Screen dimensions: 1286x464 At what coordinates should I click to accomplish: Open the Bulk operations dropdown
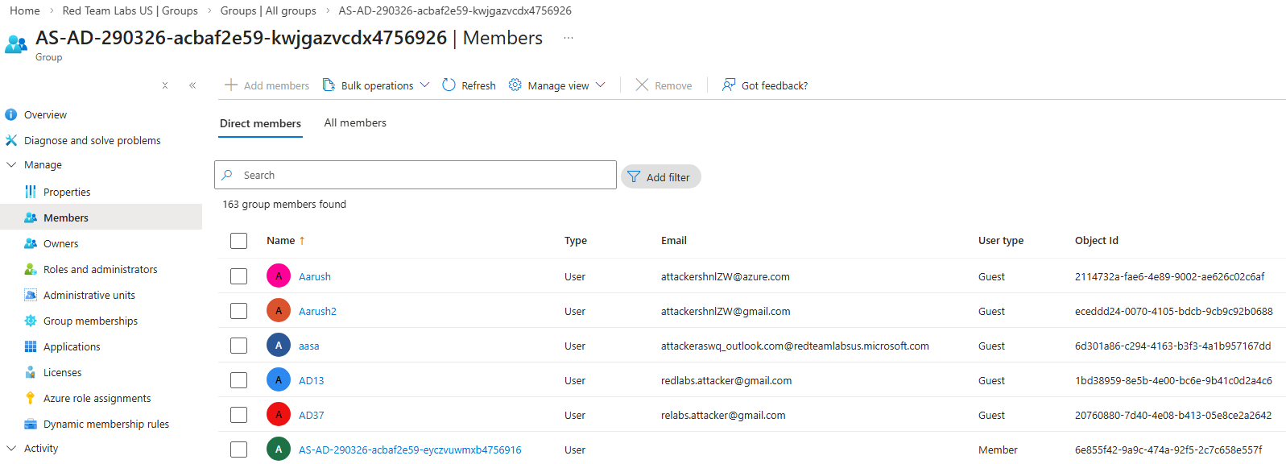(377, 85)
